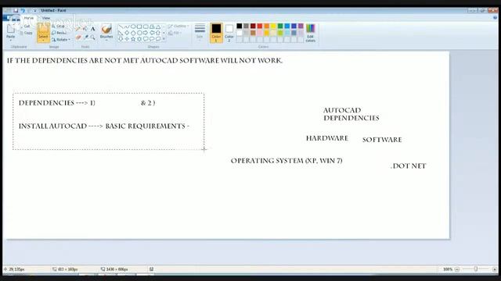Click the zoom slider handle
The image size is (501, 281).
(x=475, y=269)
